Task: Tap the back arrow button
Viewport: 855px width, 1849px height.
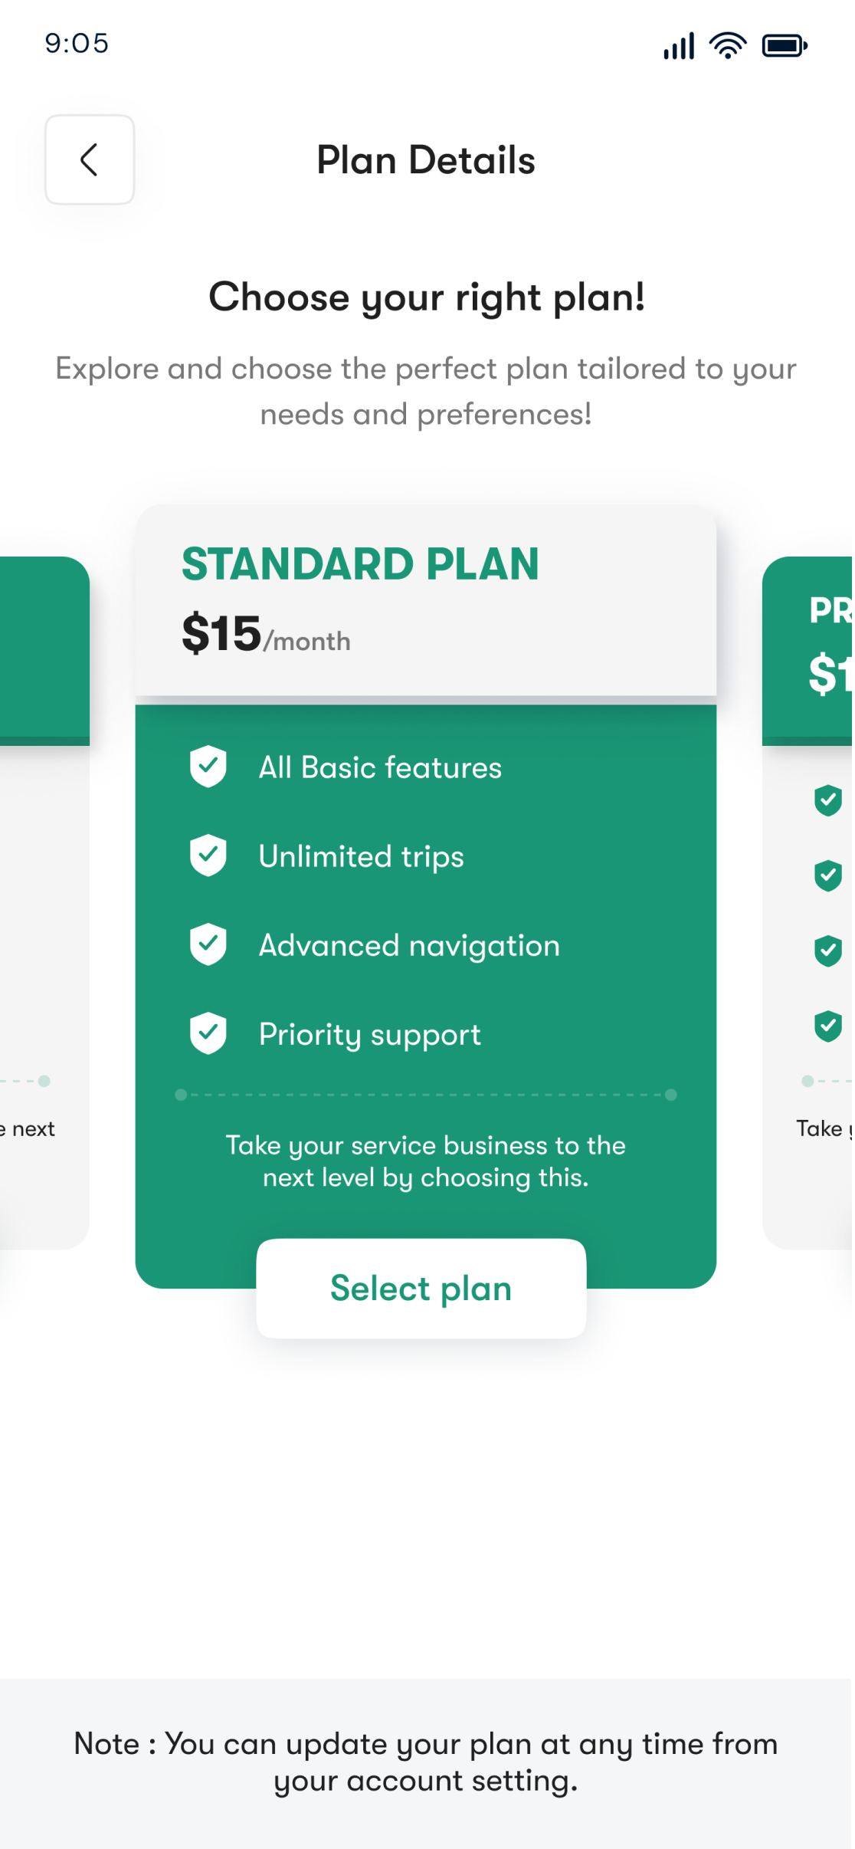Action: 90,160
